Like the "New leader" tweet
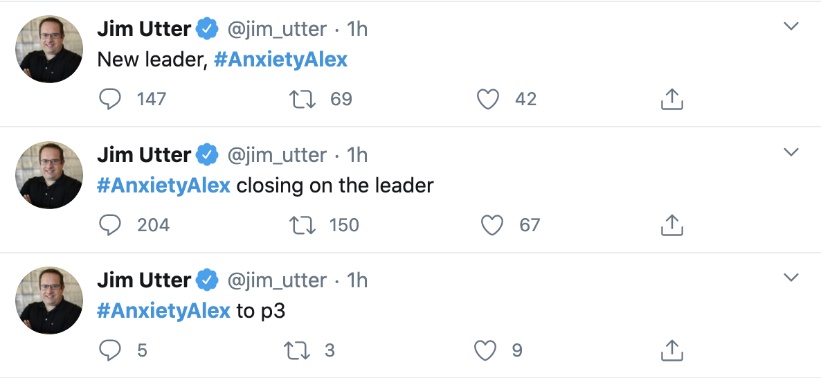 pos(488,100)
